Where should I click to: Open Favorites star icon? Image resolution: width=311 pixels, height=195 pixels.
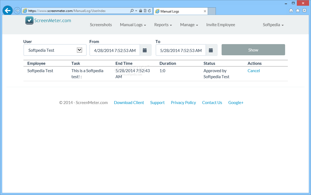(x=298, y=11)
